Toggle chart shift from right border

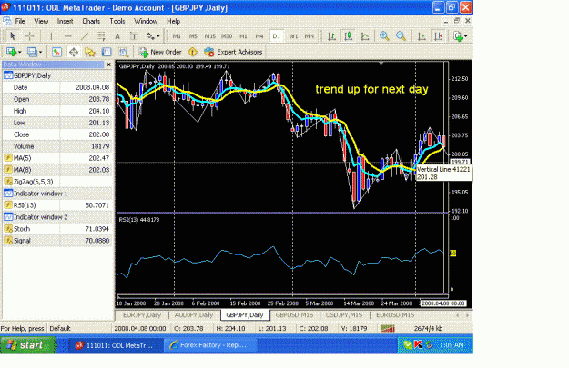[439, 36]
